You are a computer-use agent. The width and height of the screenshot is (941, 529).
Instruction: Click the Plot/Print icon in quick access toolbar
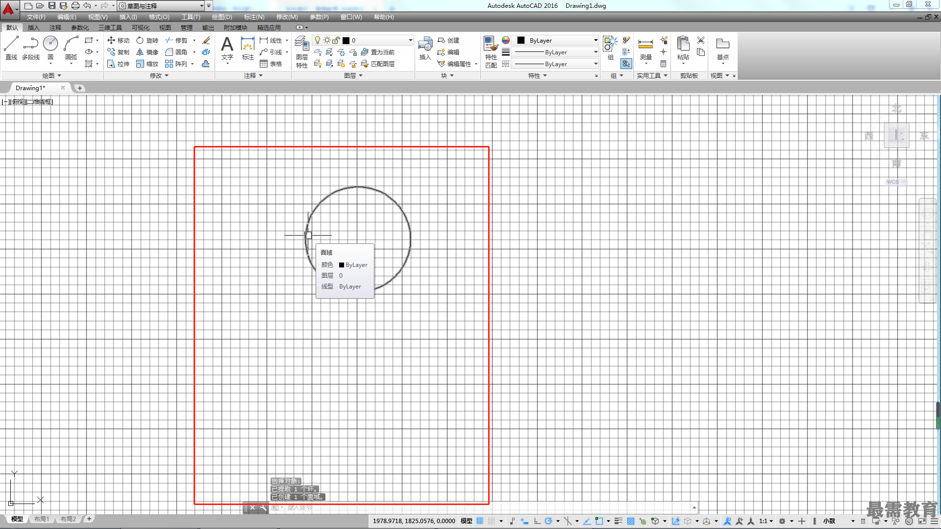click(x=75, y=6)
